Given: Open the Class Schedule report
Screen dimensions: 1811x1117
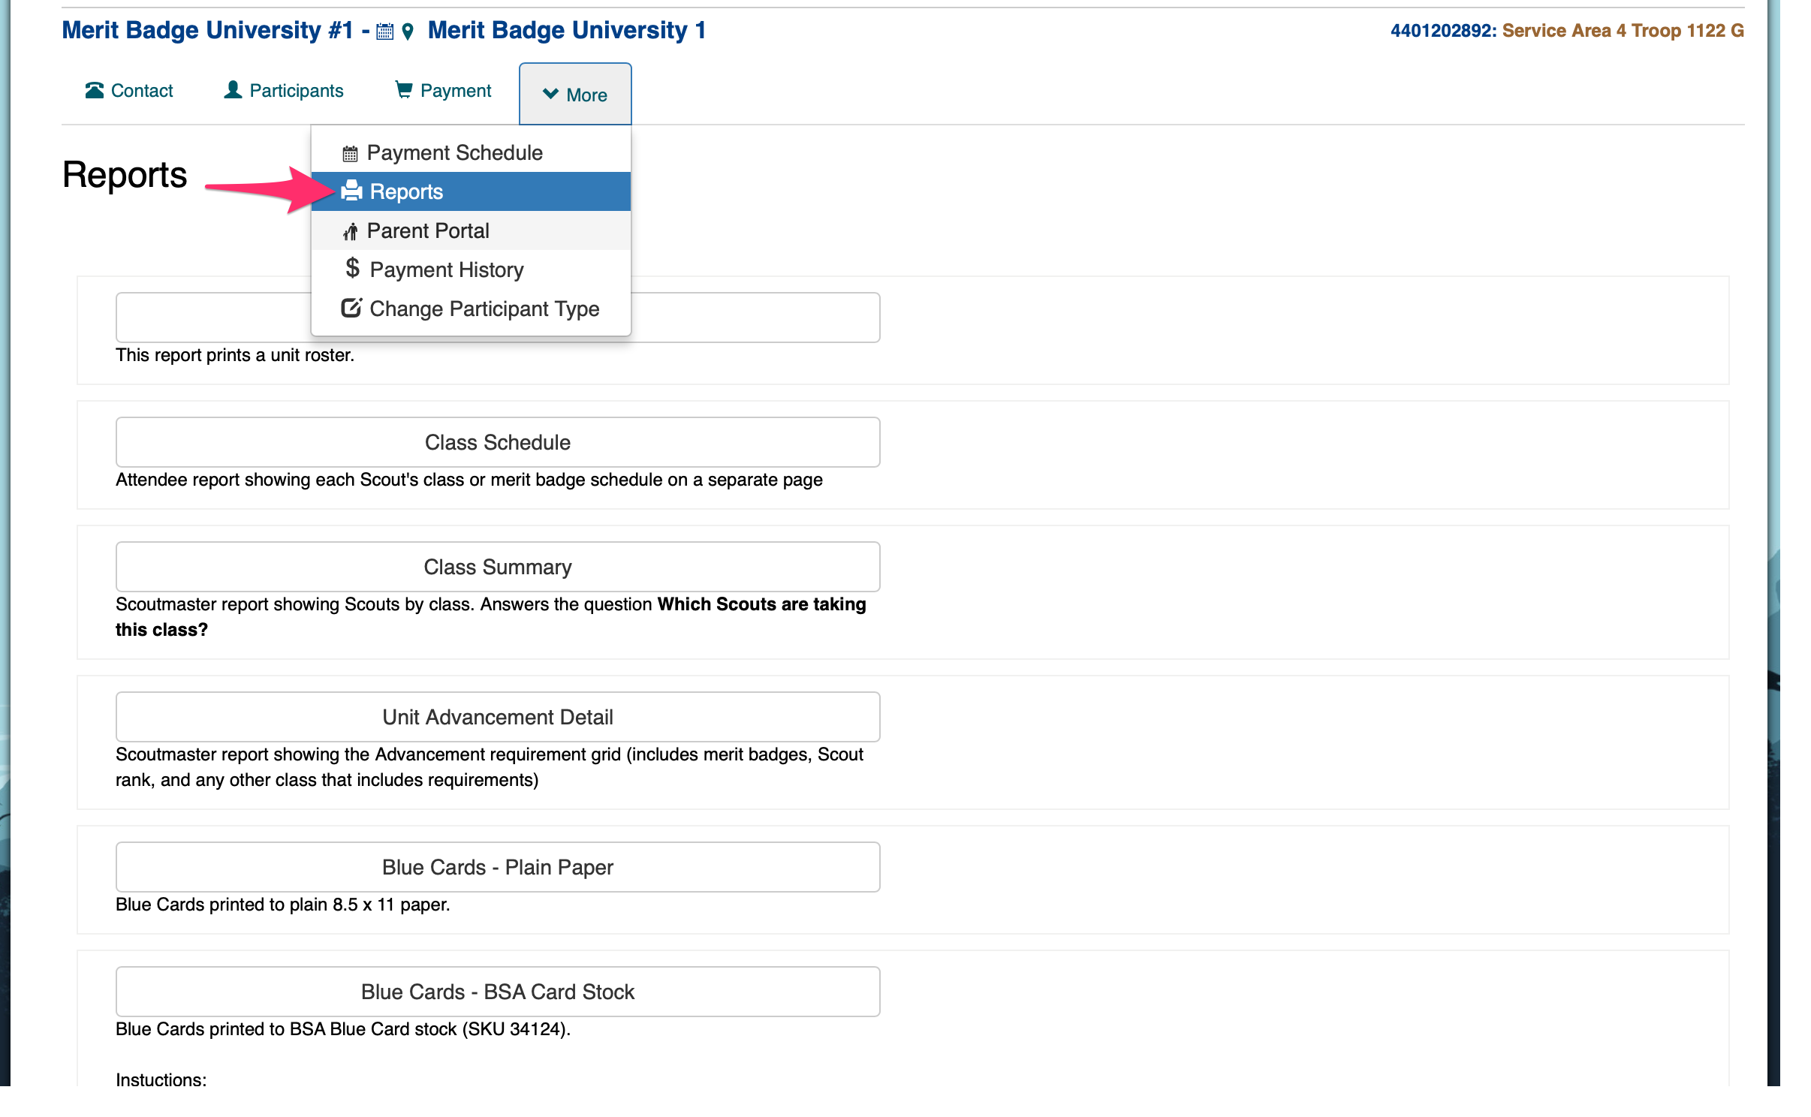Looking at the screenshot, I should [498, 442].
